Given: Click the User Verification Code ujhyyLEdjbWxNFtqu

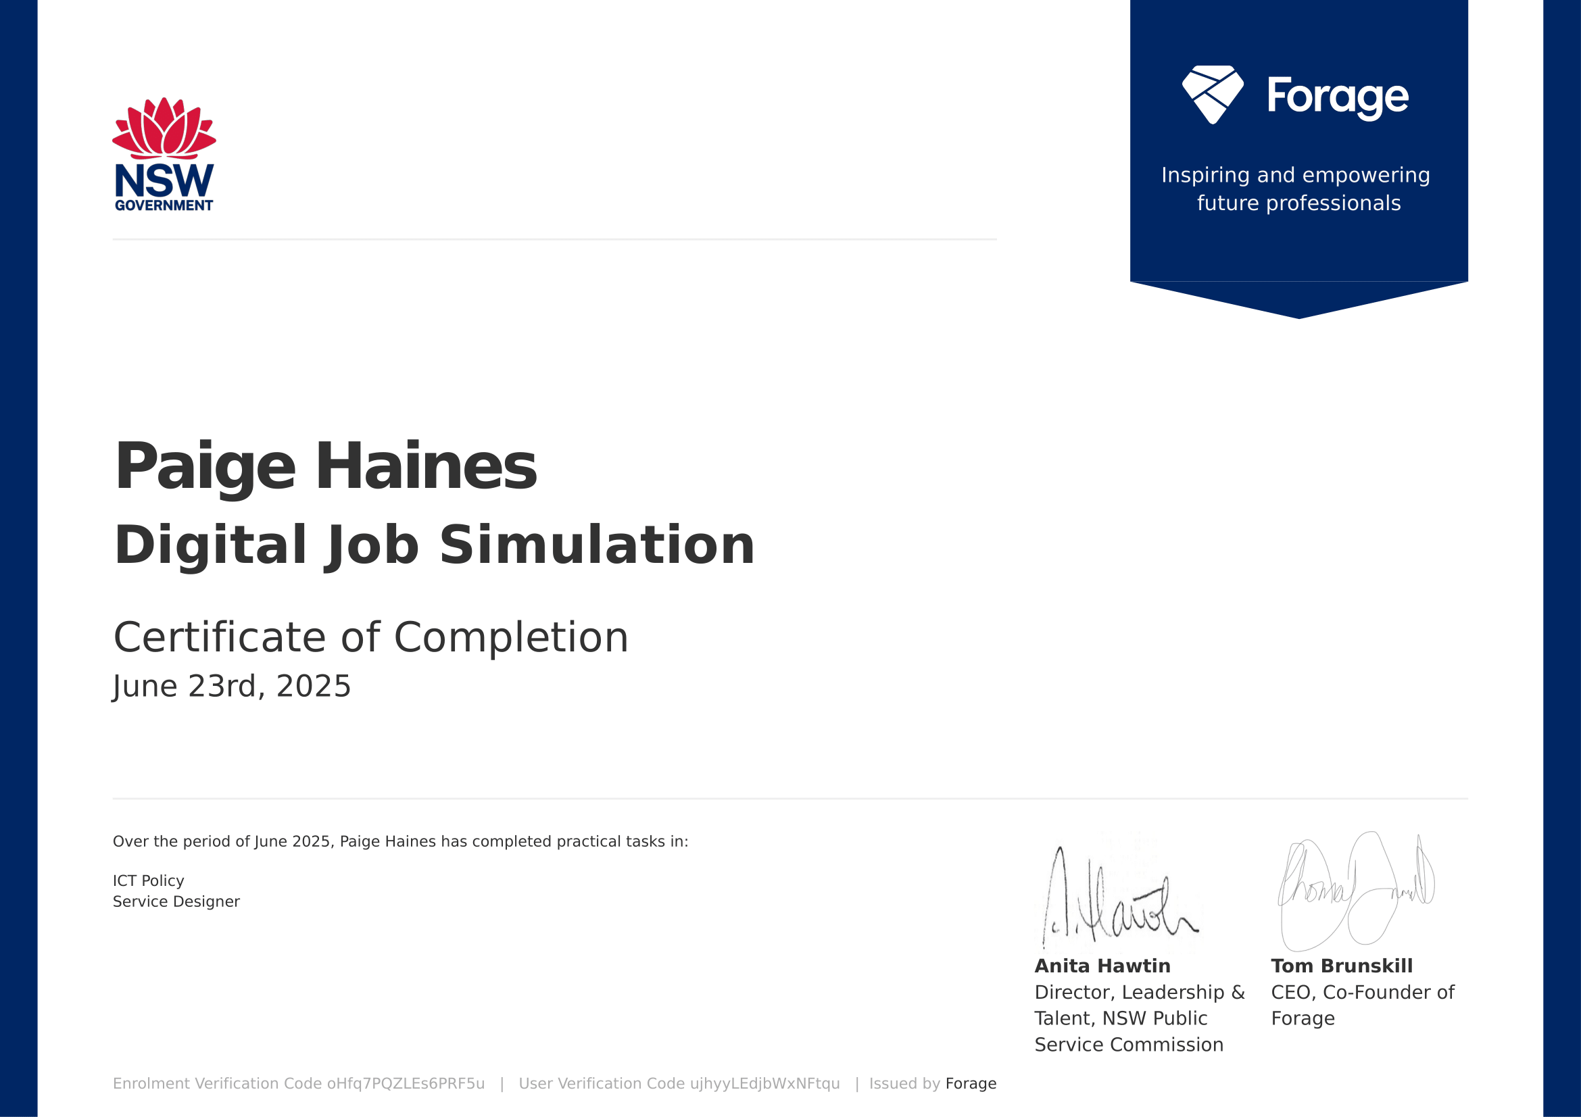Looking at the screenshot, I should point(682,1083).
